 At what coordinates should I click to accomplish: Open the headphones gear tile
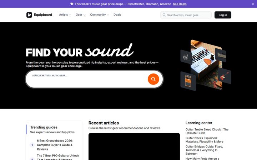186,57
